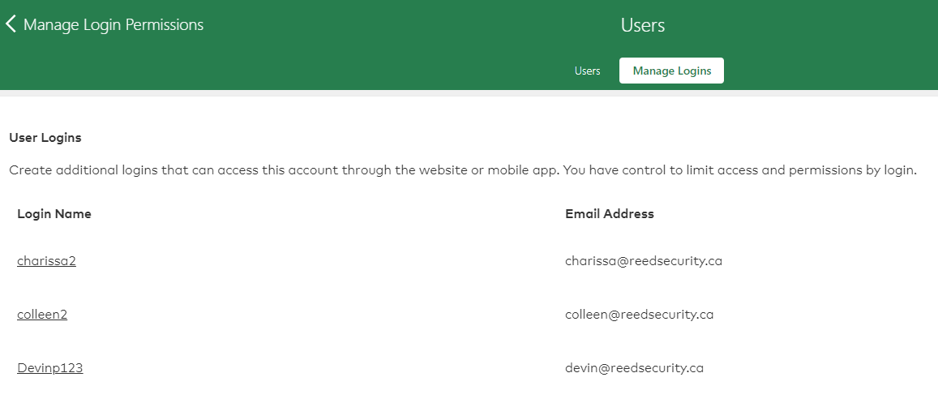
Task: Click the empty green banner left of Users tab
Action: 284,71
